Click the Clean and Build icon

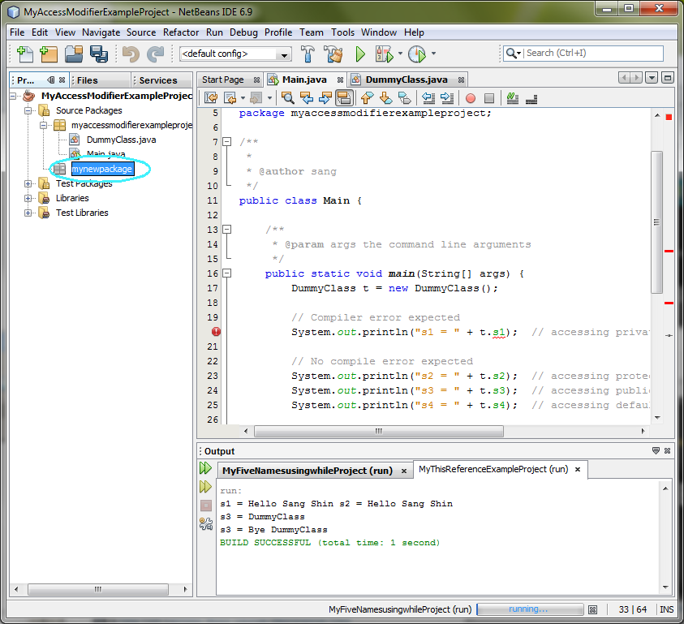(333, 54)
